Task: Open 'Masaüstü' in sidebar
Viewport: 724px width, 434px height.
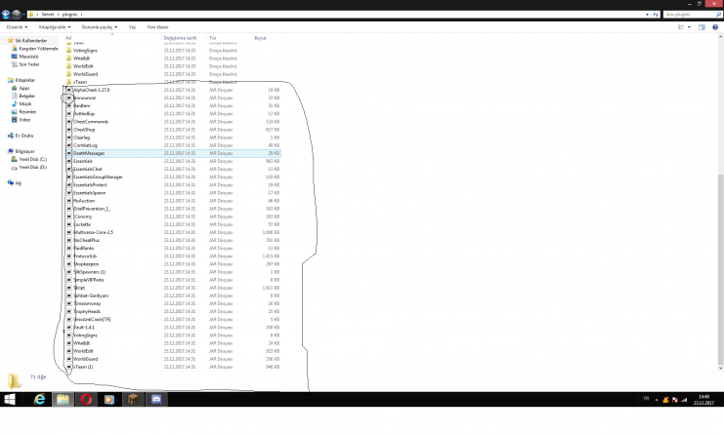Action: [x=28, y=57]
